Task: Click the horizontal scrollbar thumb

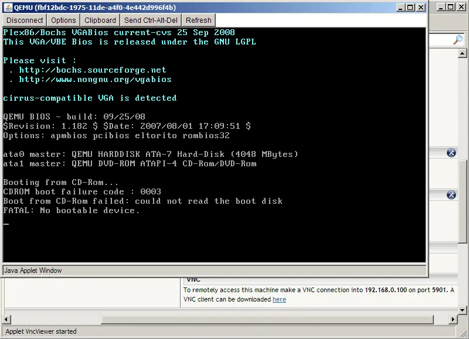Action: pyautogui.click(x=267, y=319)
